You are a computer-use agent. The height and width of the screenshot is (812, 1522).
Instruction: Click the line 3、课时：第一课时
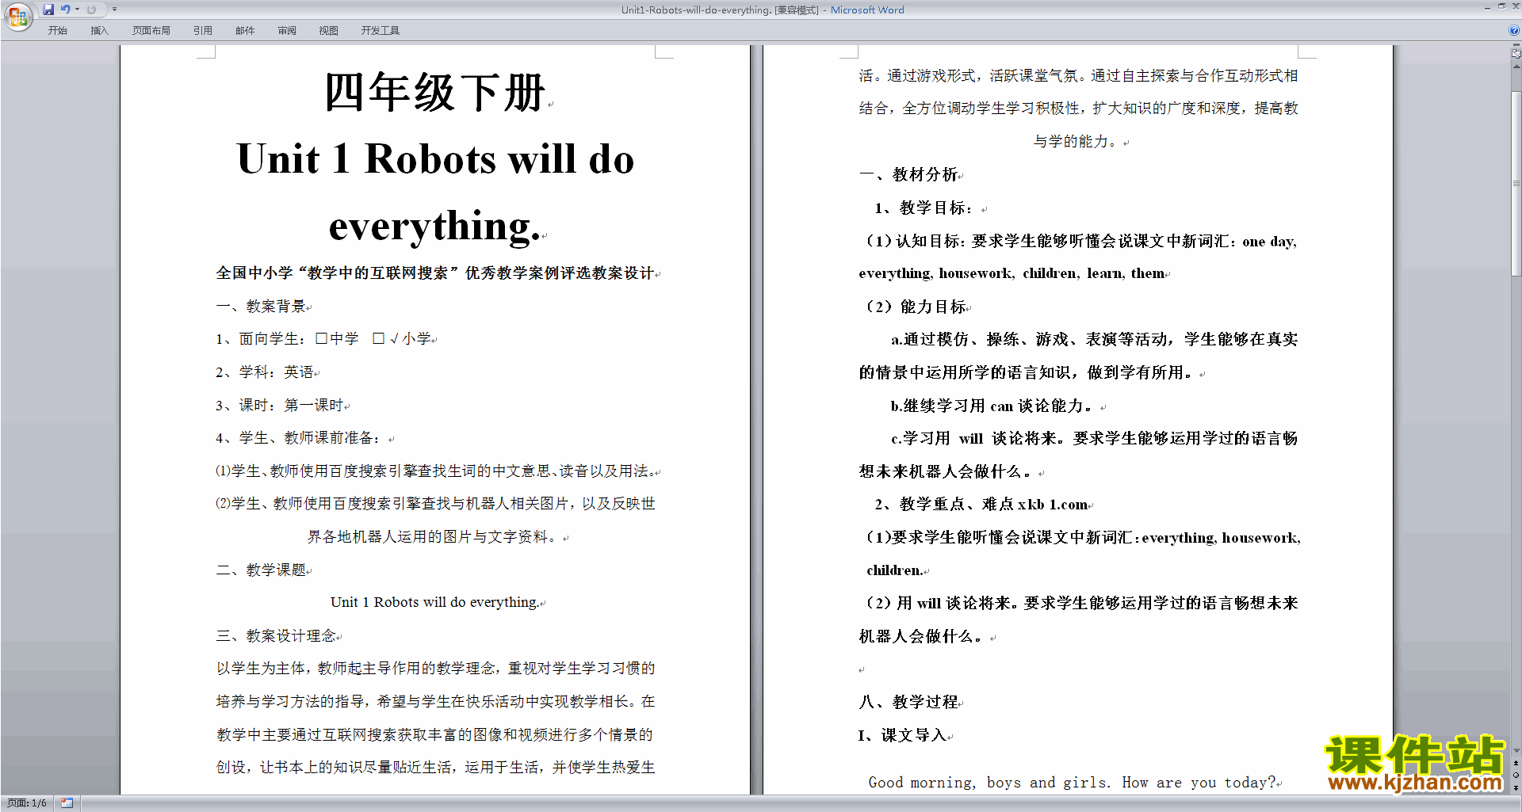(280, 405)
